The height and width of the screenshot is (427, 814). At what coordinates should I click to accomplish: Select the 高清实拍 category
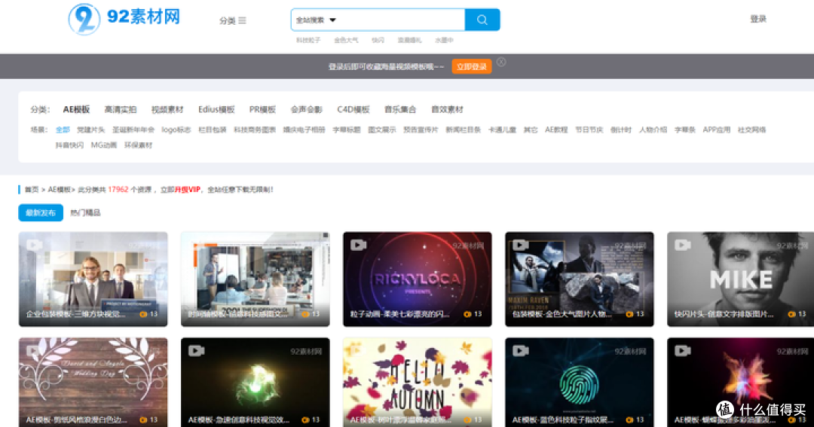[x=121, y=109]
